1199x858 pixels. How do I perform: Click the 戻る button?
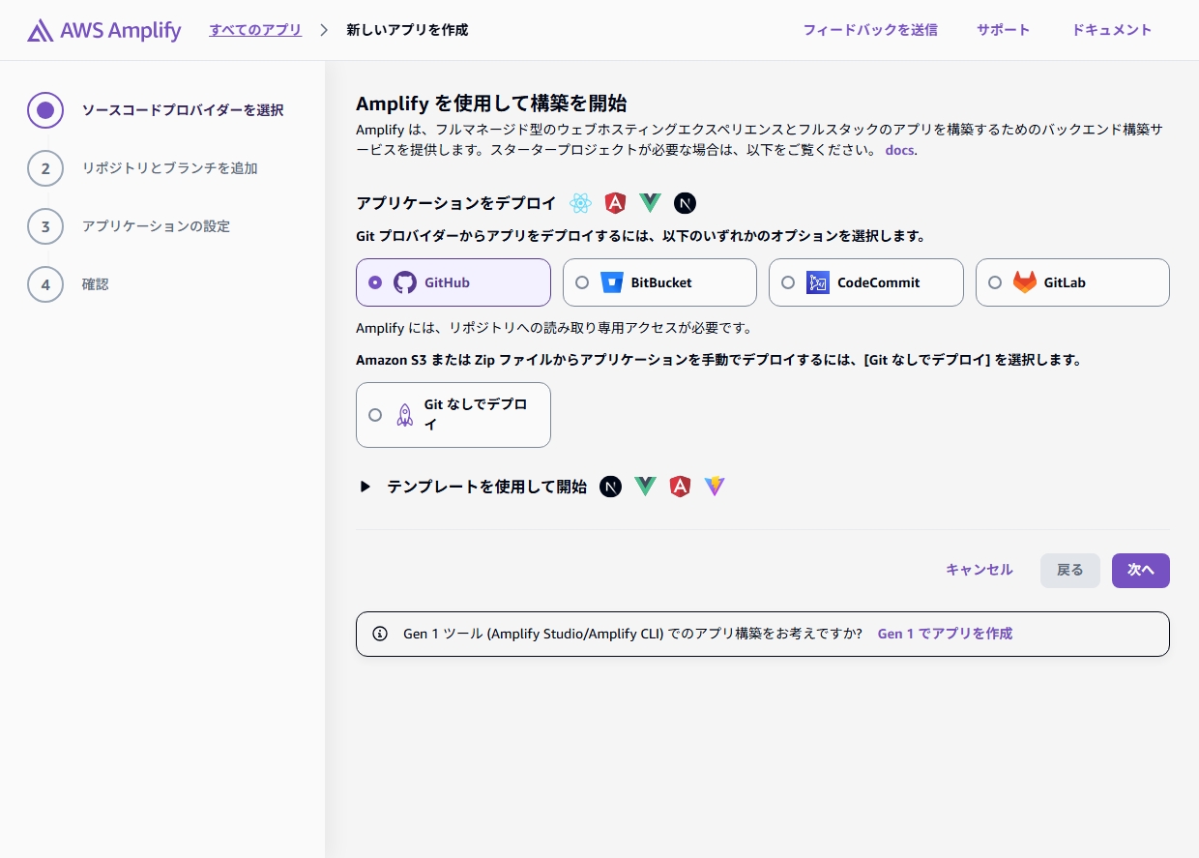coord(1070,571)
